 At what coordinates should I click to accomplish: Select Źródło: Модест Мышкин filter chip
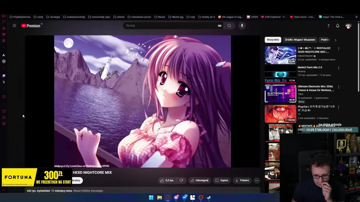(x=300, y=40)
